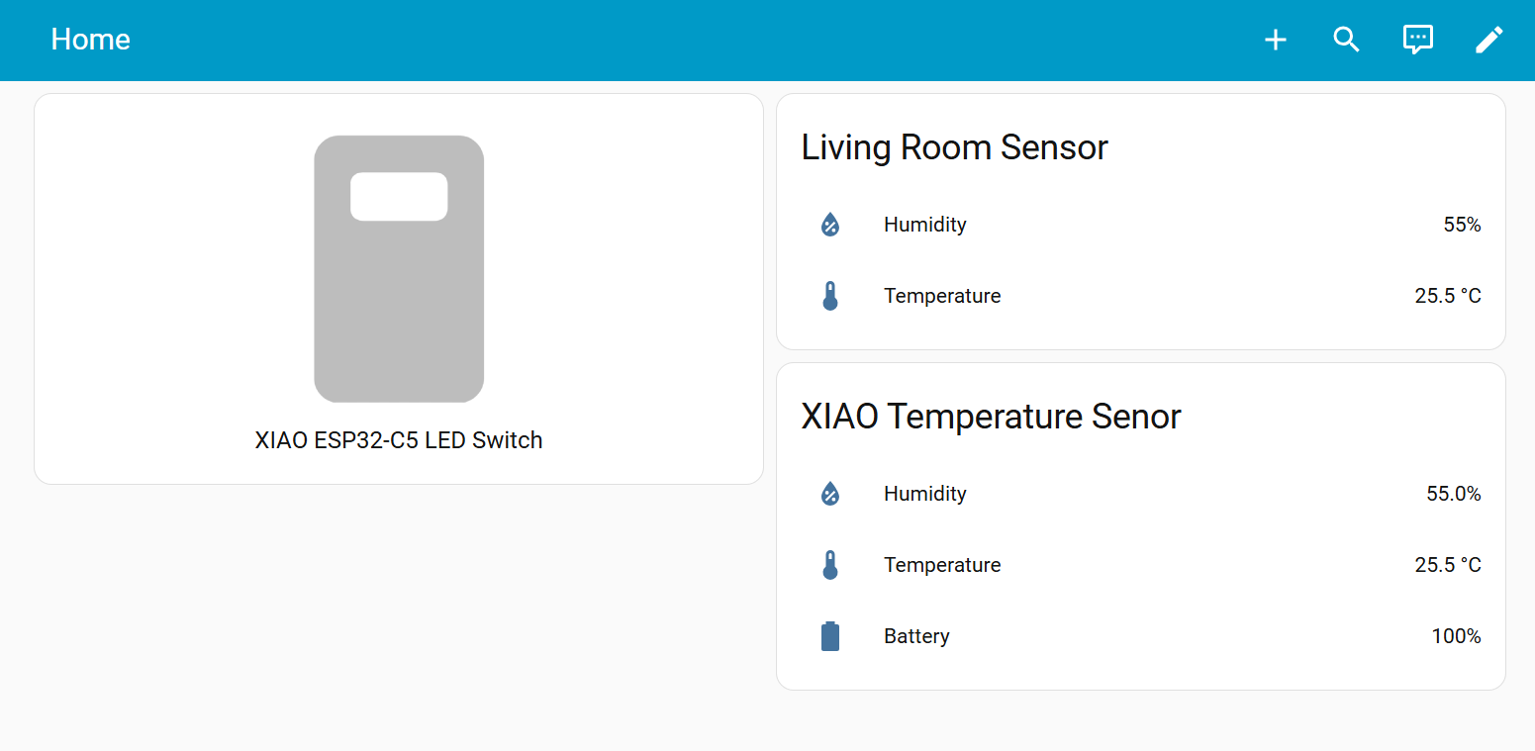Open the Battery entity row

tap(916, 636)
